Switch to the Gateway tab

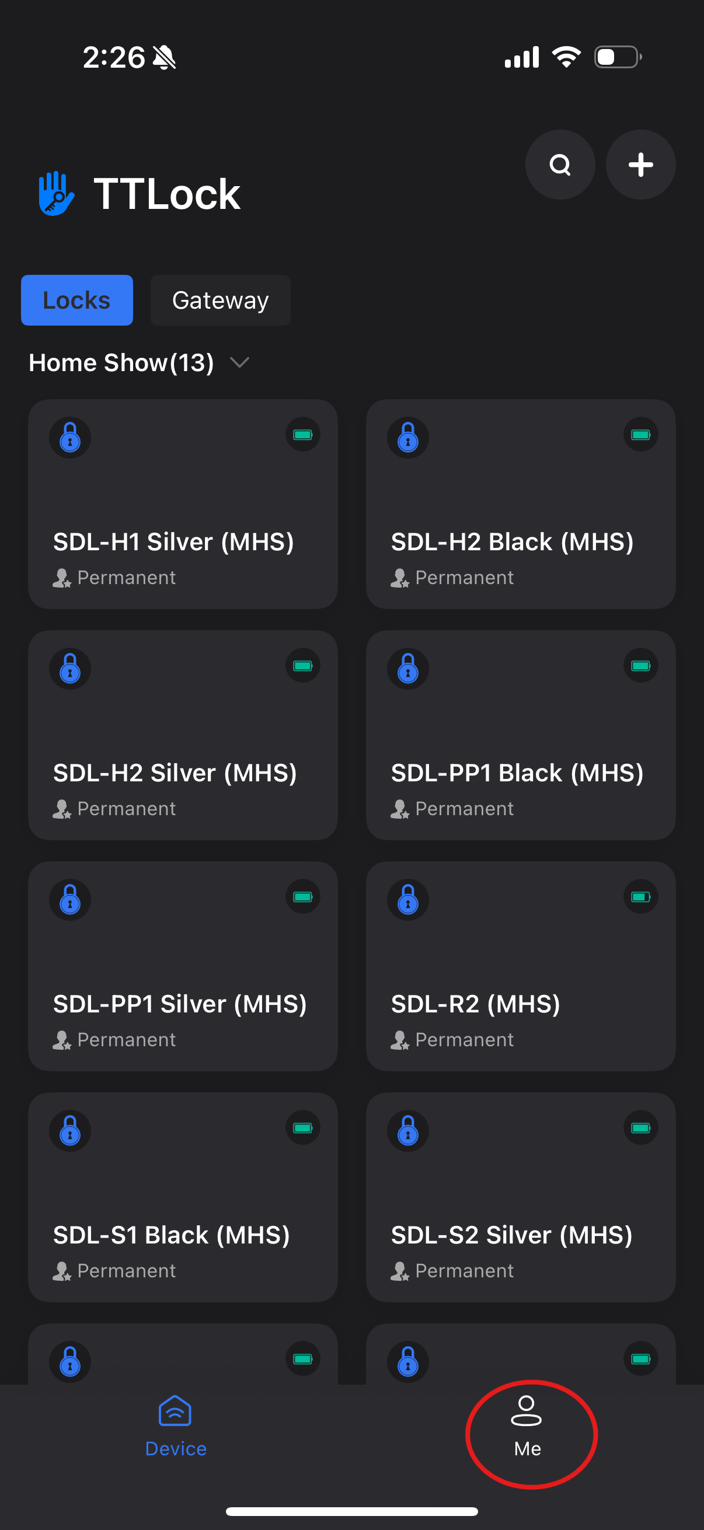(x=220, y=300)
